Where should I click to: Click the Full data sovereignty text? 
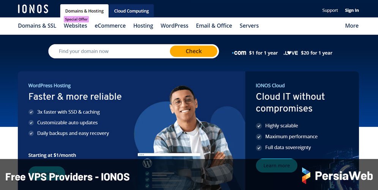(288, 148)
